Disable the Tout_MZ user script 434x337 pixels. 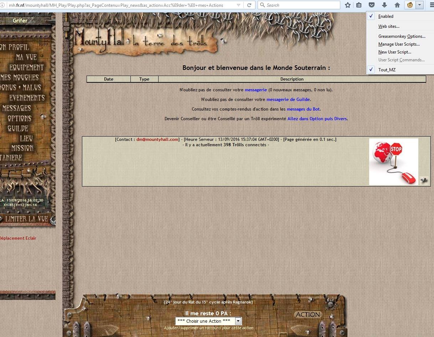pos(387,70)
